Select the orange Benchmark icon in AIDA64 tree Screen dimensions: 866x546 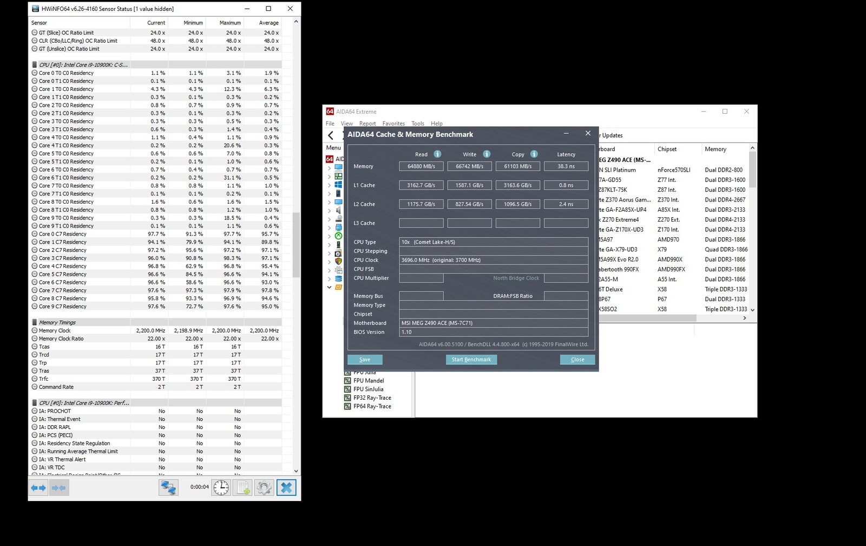338,288
